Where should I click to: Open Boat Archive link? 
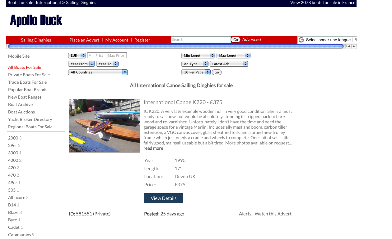[21, 104]
